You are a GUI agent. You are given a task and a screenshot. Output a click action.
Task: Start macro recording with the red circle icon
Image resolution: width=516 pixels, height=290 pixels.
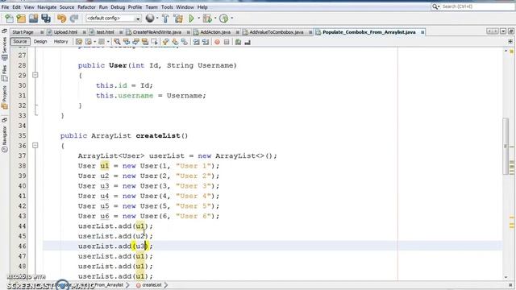(217, 42)
